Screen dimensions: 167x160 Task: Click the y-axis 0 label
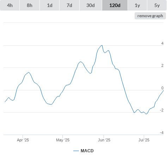(x=162, y=88)
